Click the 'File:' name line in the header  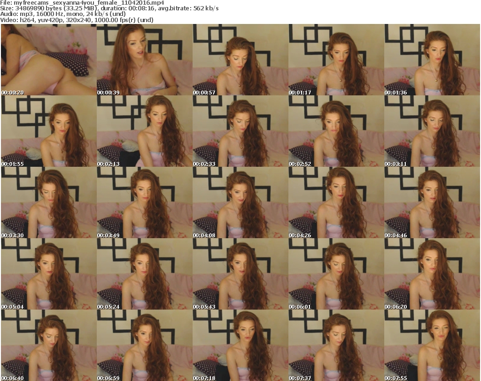pos(82,3)
